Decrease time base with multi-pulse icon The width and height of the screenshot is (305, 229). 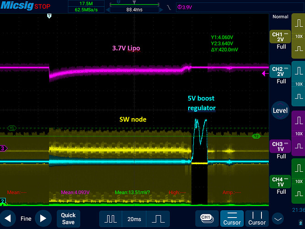110,219
